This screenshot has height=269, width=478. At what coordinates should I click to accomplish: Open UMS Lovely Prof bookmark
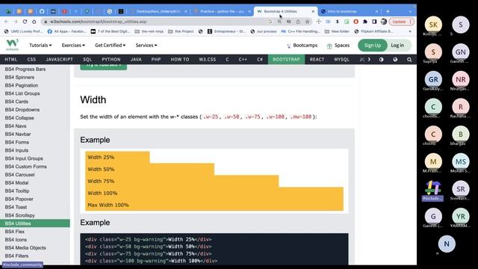tap(23, 31)
